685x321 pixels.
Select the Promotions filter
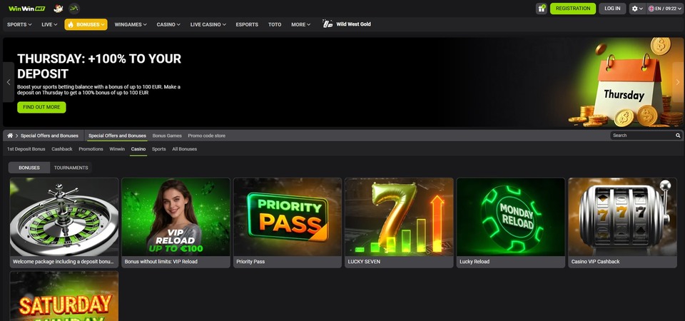tap(91, 149)
